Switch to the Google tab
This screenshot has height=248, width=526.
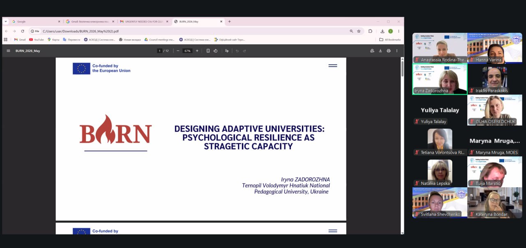coord(36,21)
